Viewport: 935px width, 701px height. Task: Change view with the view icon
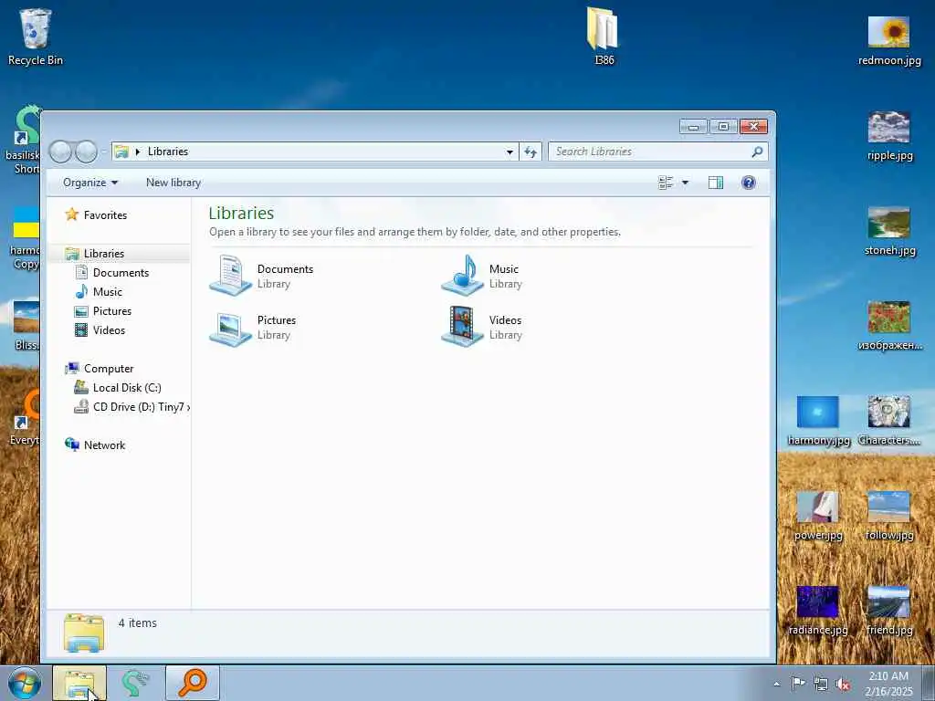pos(666,183)
